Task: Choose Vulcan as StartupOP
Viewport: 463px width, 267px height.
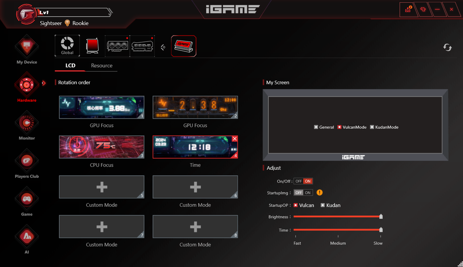Action: 304,205
